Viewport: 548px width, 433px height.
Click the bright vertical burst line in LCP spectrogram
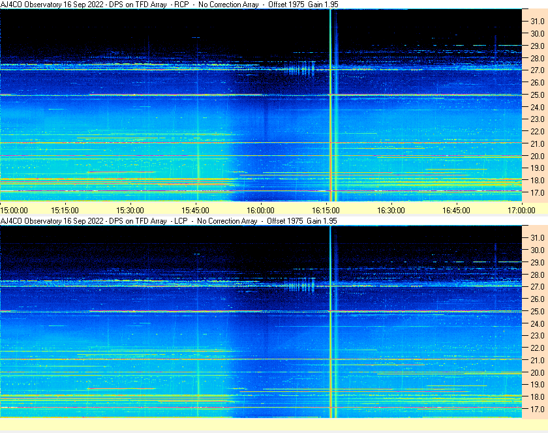coord(330,321)
